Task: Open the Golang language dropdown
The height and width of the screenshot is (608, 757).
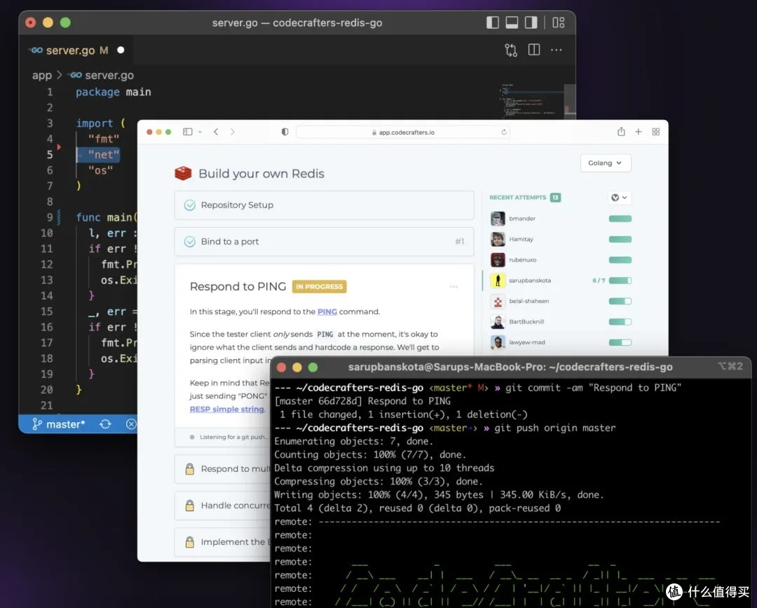Action: 606,163
